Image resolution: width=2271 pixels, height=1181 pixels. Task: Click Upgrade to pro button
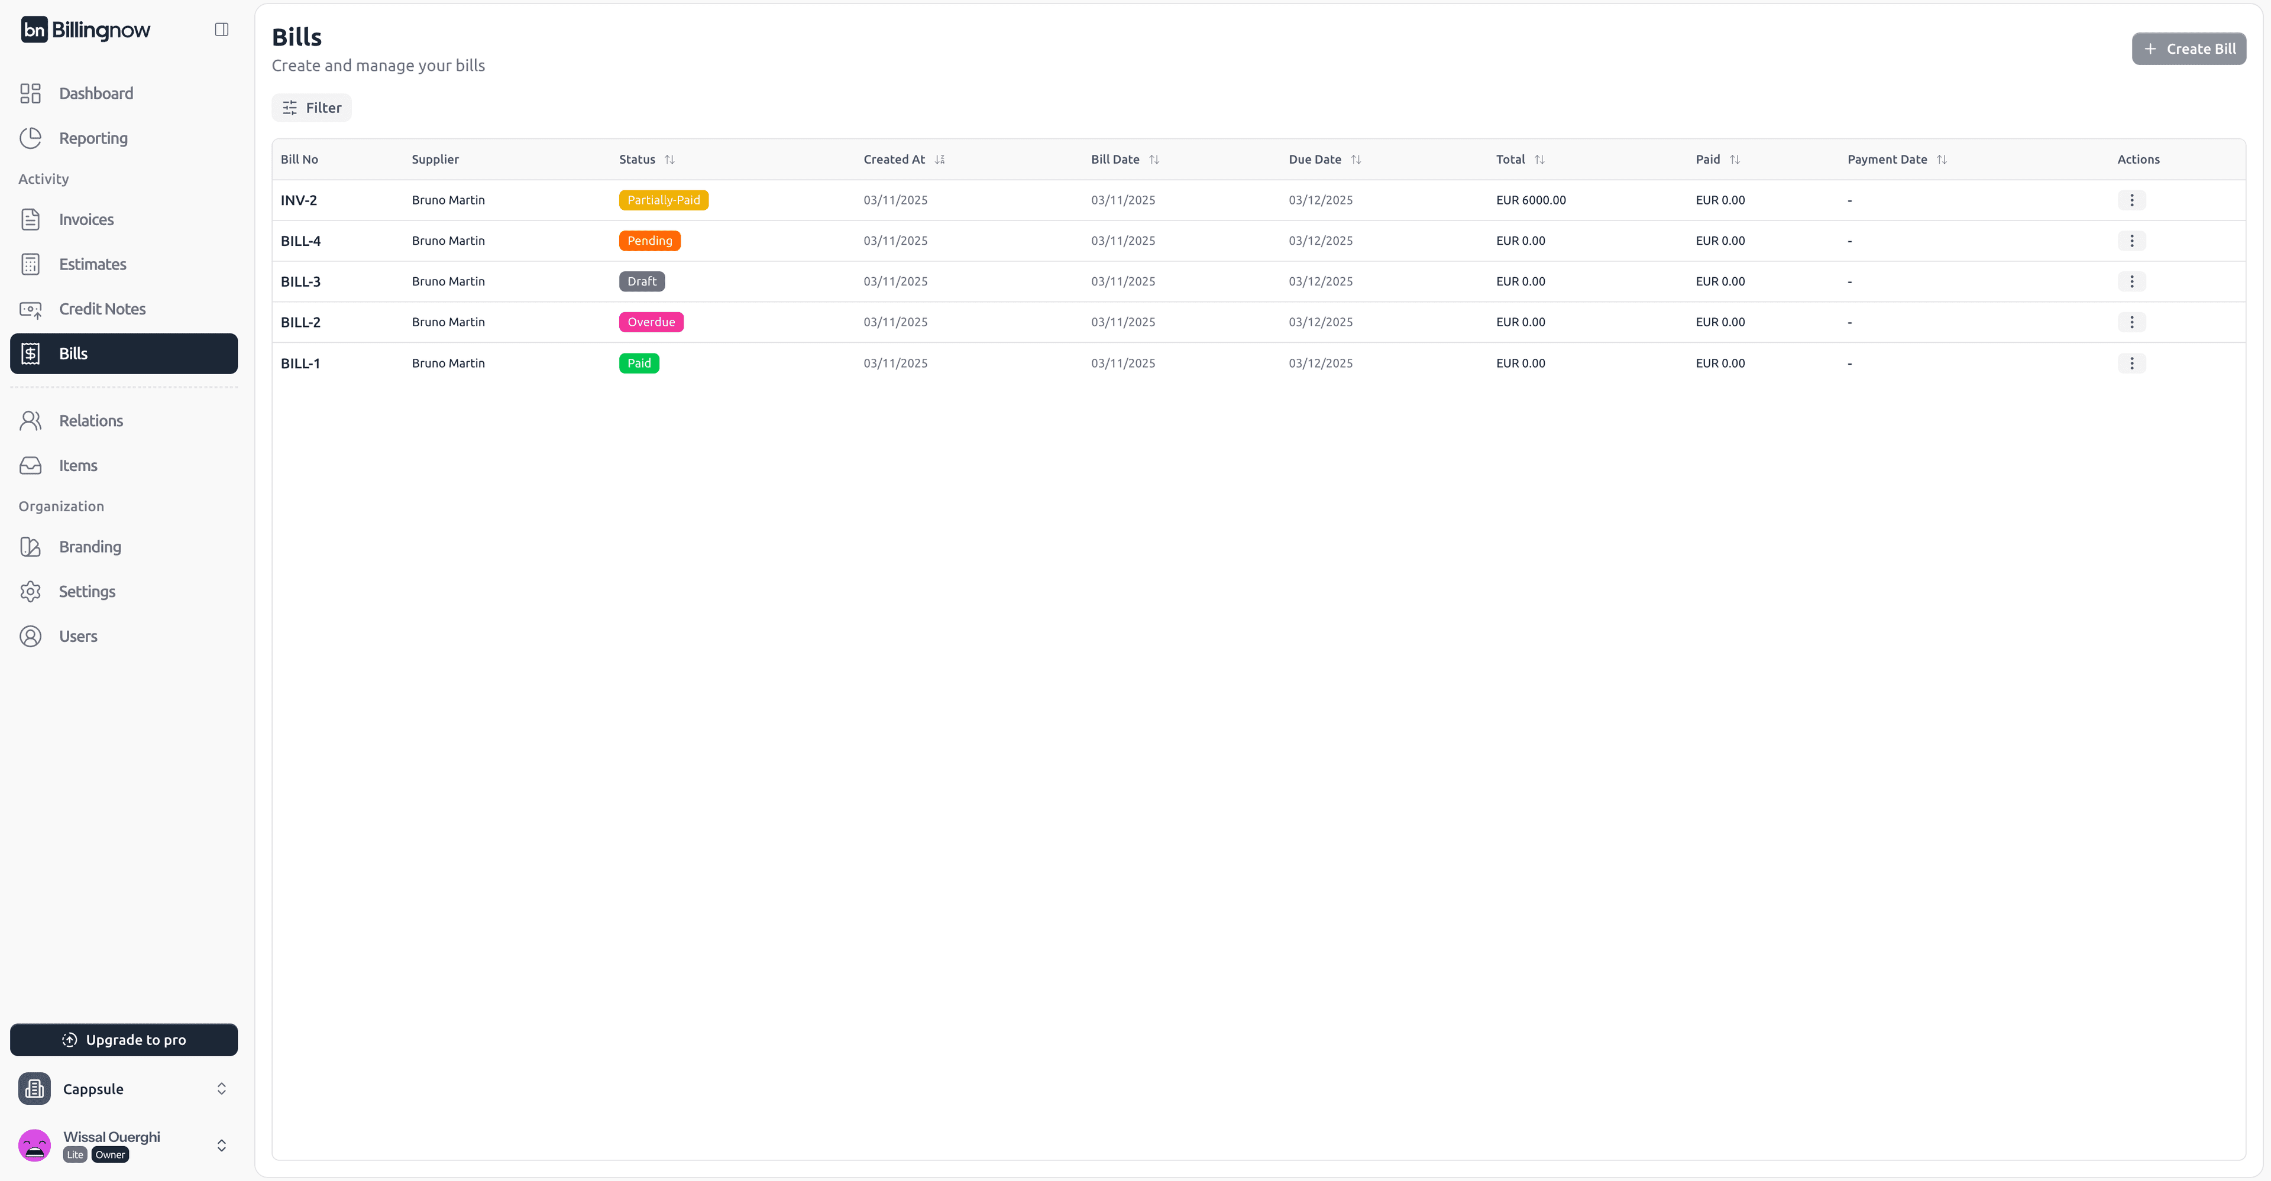click(x=124, y=1040)
